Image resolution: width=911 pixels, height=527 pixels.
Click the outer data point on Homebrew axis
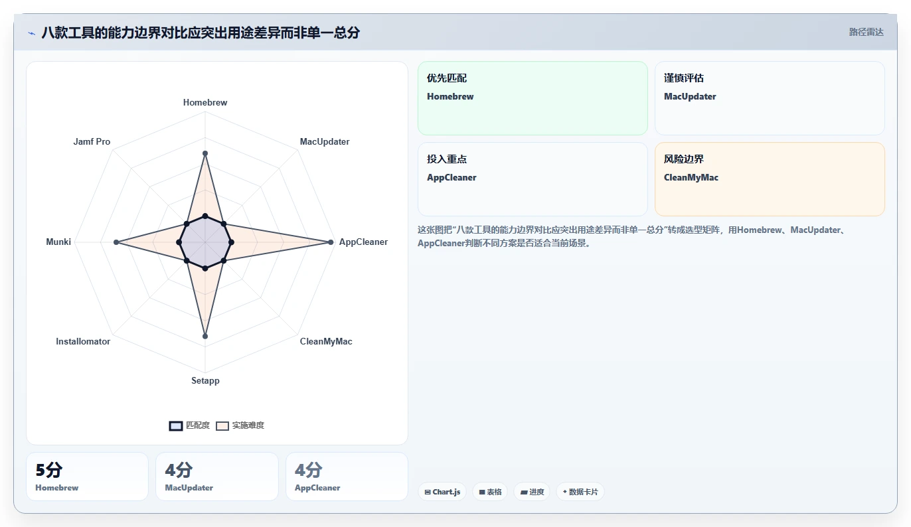pyautogui.click(x=205, y=154)
